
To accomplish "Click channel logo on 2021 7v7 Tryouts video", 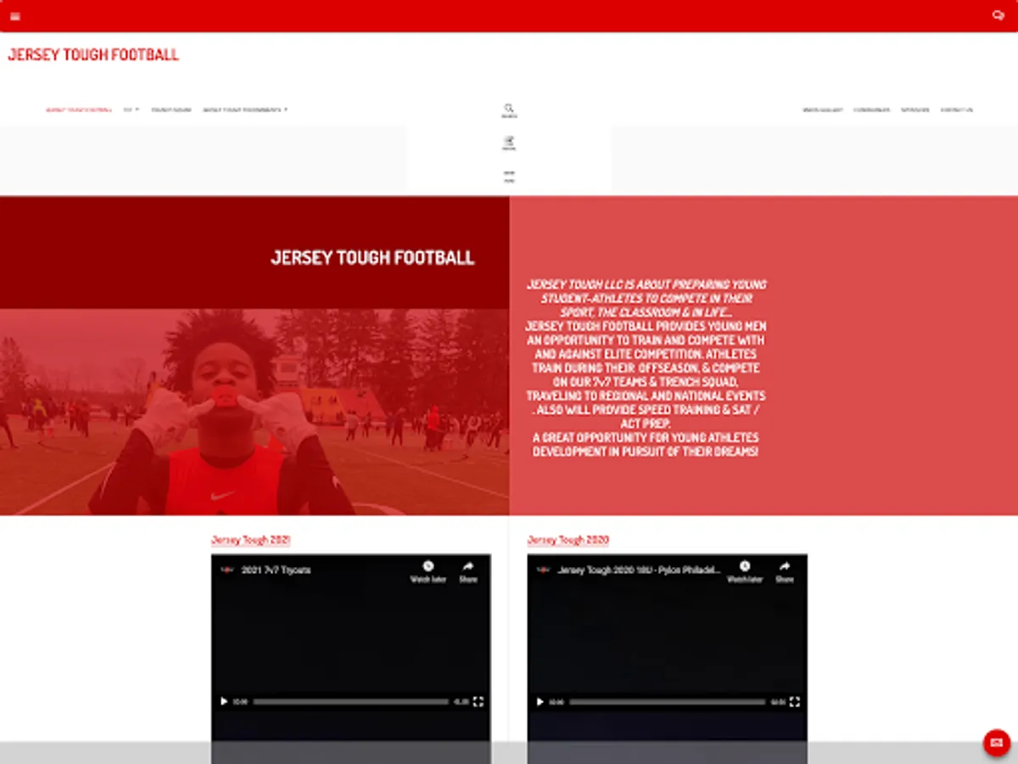I will click(x=227, y=570).
